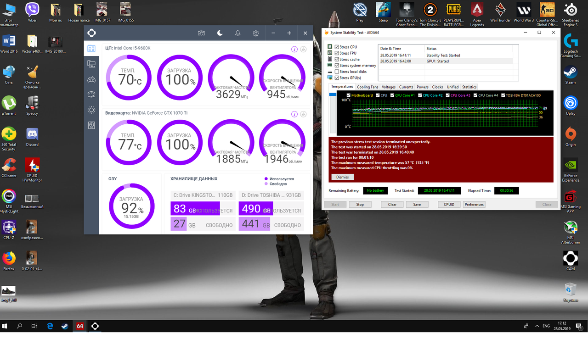
Task: Open CAM settings gear
Action: [256, 33]
